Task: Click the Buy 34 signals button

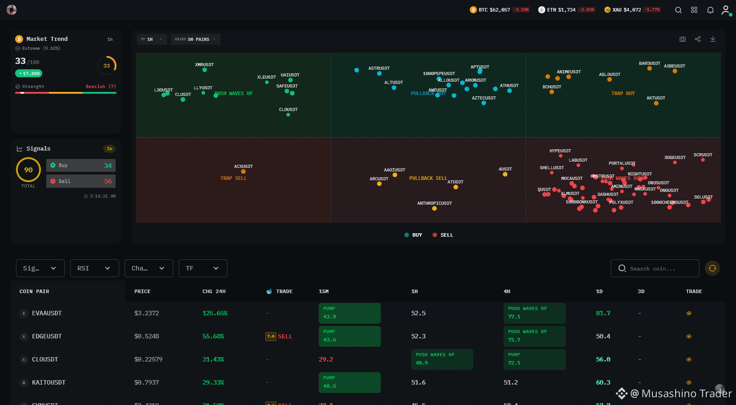Action: pos(81,165)
